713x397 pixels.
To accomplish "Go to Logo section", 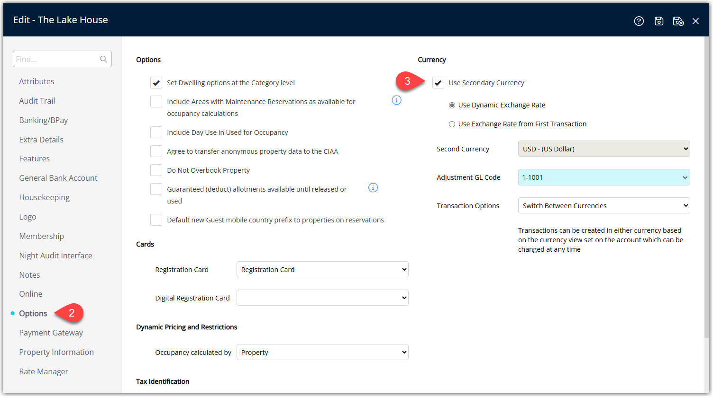I will click(x=27, y=217).
